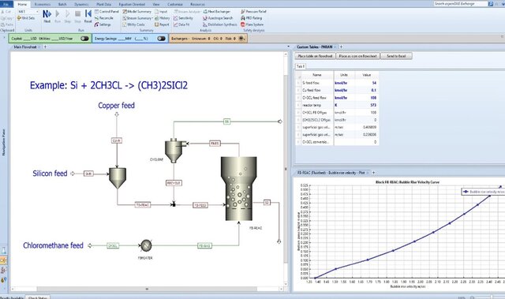Select the FB-GAS stream label
Image resolution: width=505 pixels, height=299 pixels.
(204, 246)
